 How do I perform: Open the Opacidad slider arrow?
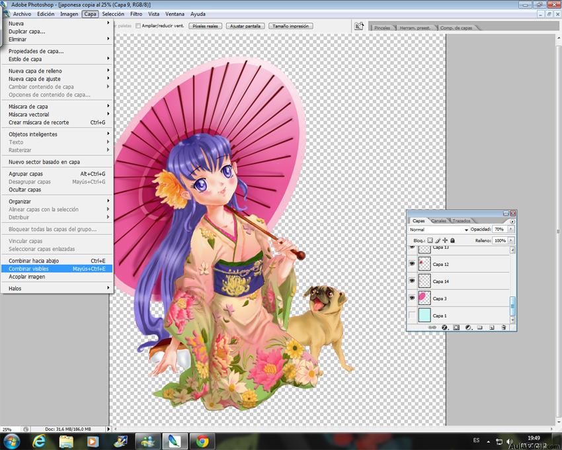pos(510,229)
